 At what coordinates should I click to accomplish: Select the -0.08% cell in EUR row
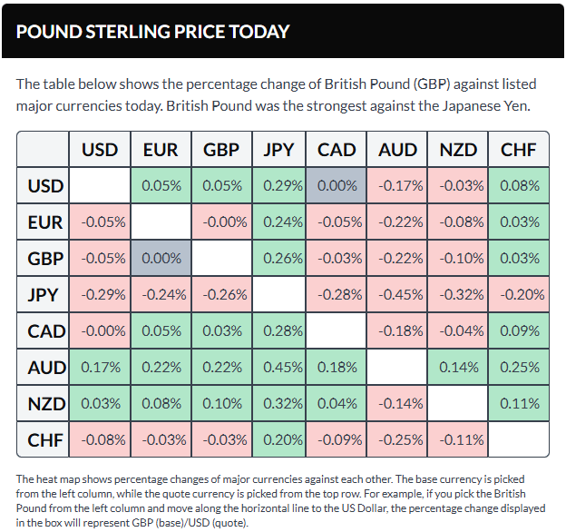457,222
